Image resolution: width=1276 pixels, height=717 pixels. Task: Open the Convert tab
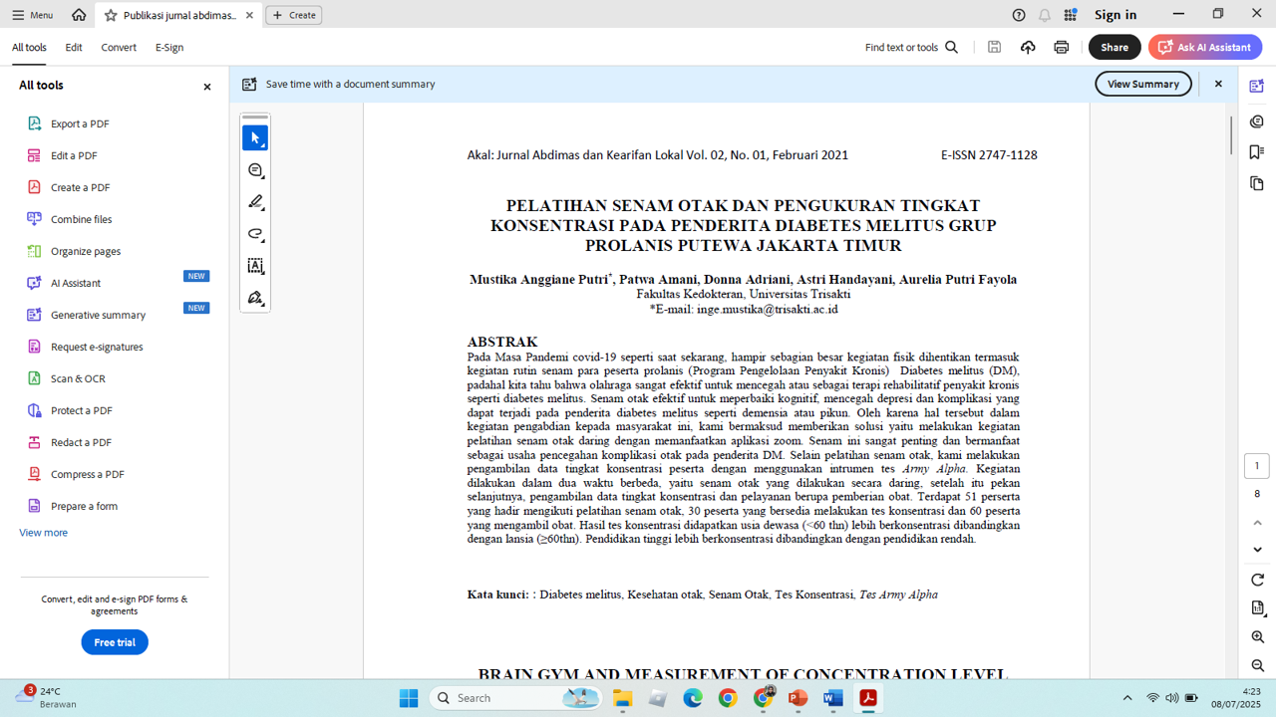119,47
